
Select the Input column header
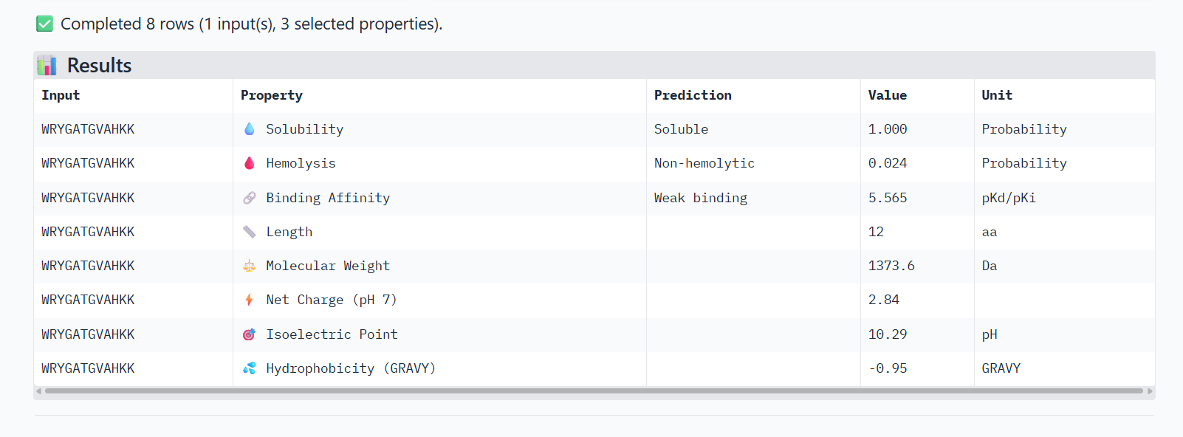coord(61,95)
